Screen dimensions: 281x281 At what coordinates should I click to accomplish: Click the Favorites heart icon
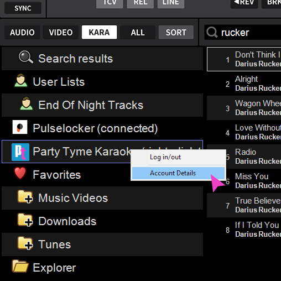tap(20, 173)
